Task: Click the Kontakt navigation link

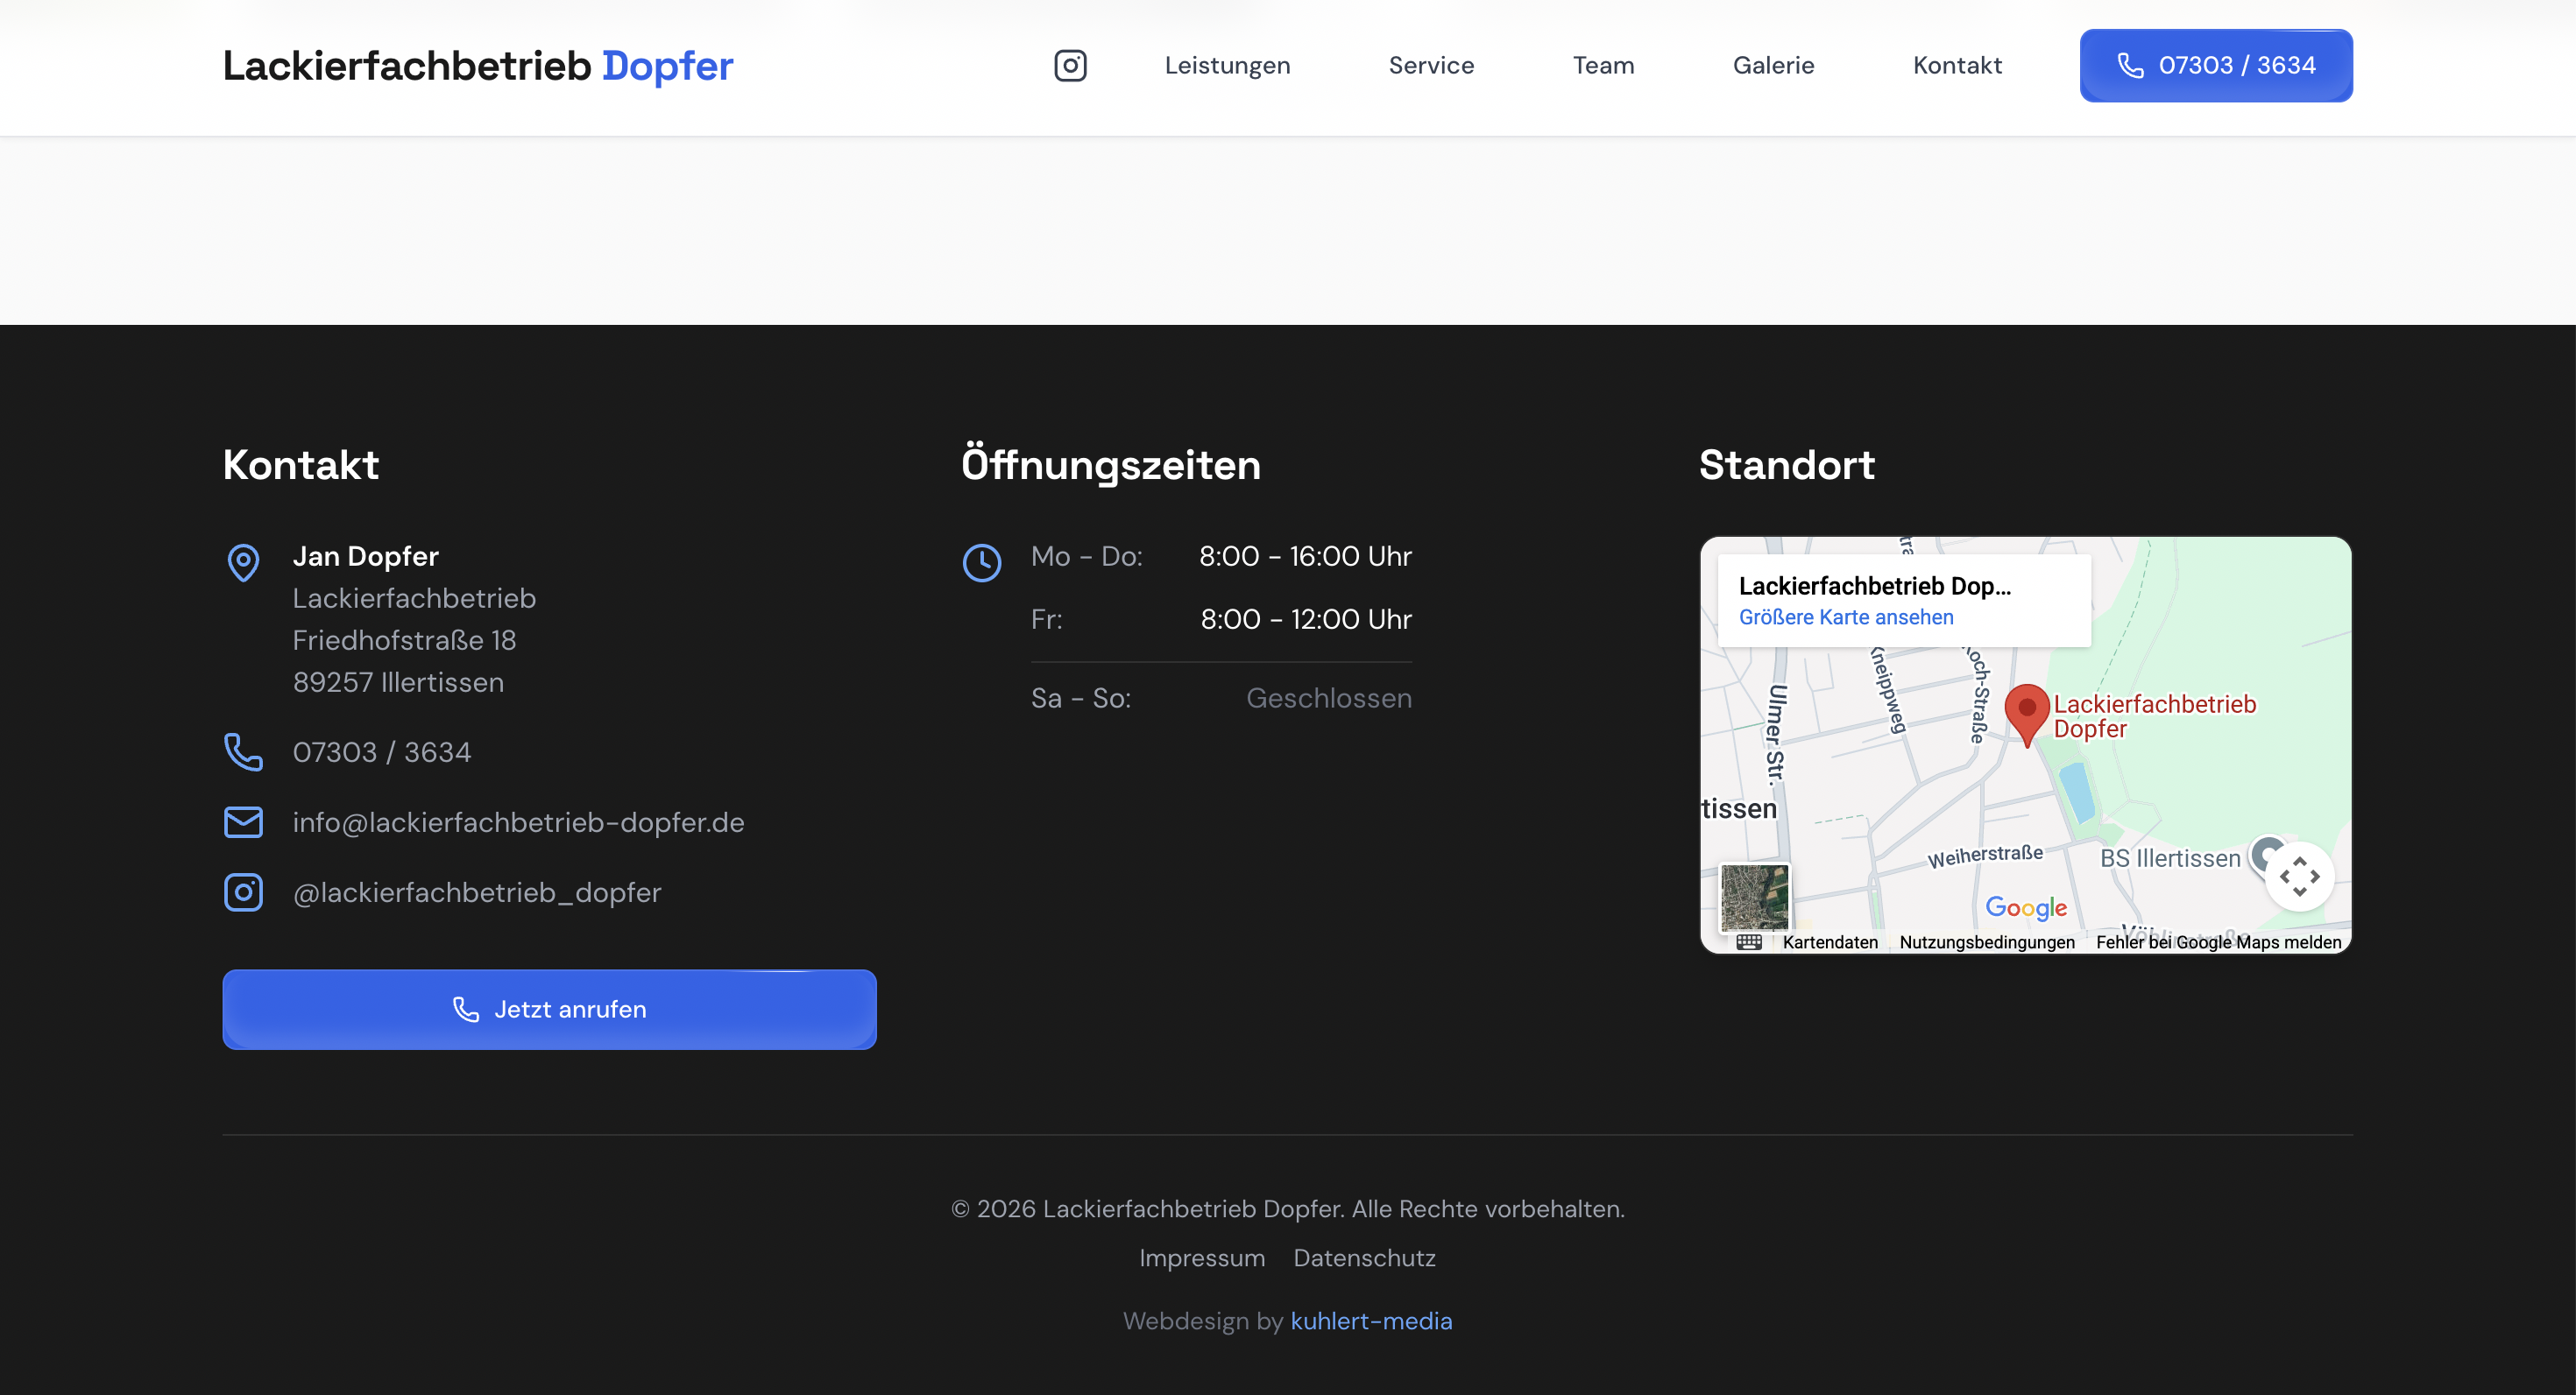Action: point(1957,65)
